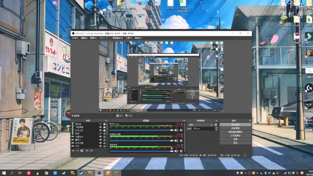Viewport: 313px width, 176px height.
Task: Increase transition duration with the up arrow
Action: point(216,128)
